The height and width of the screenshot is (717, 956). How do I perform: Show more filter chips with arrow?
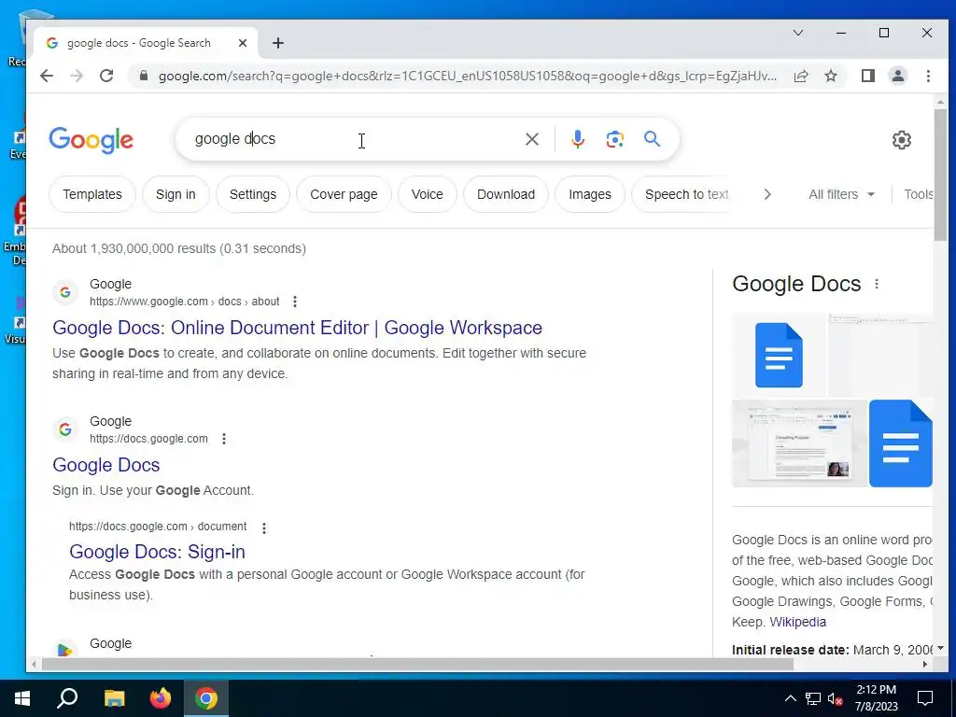click(767, 194)
